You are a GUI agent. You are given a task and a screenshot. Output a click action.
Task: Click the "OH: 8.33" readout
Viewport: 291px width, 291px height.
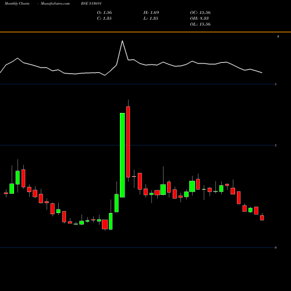coord(199,18)
